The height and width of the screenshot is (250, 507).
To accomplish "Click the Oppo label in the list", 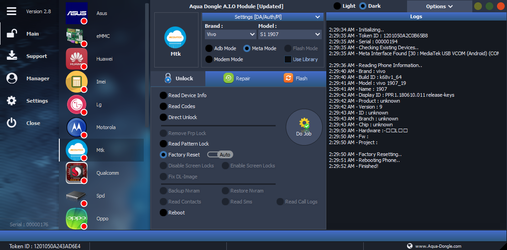I will pos(103,219).
